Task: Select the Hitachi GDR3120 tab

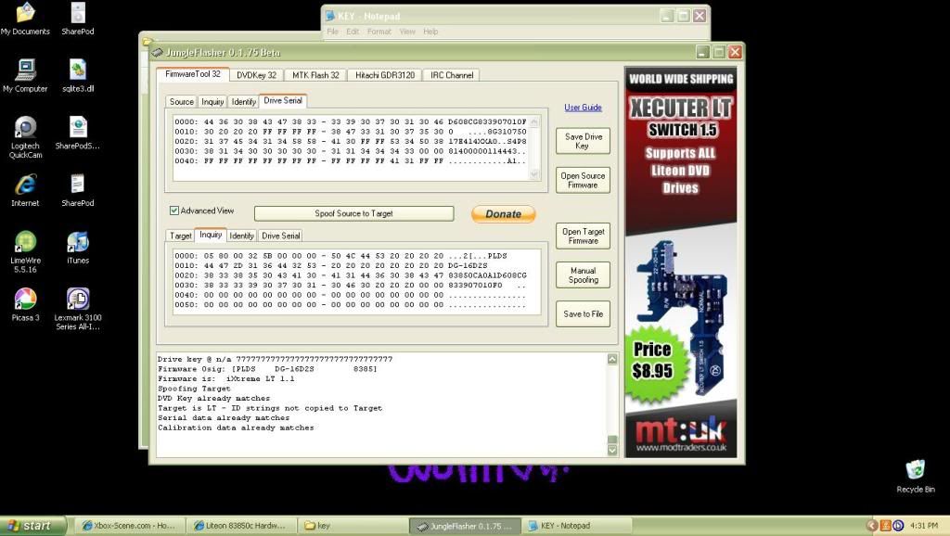Action: tap(384, 75)
